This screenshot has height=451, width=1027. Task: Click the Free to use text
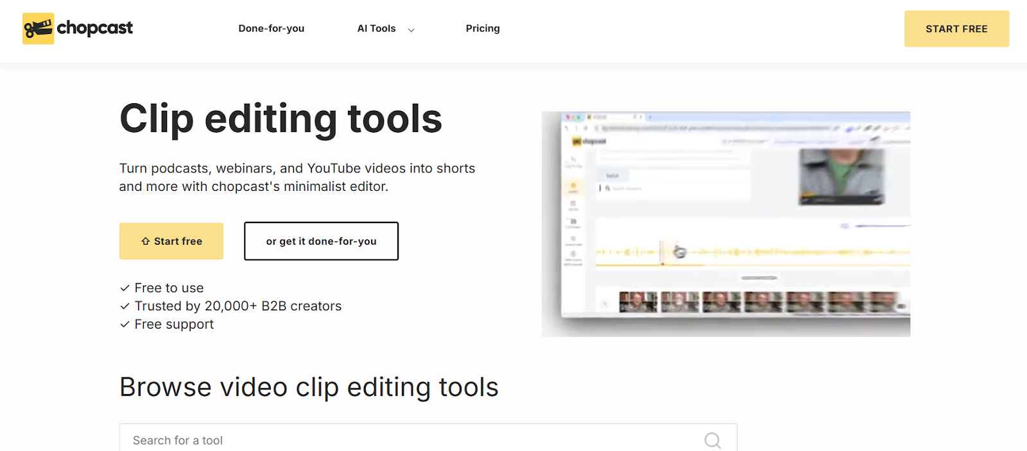[x=169, y=288]
